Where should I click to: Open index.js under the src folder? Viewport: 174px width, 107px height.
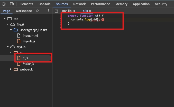[x=28, y=64]
